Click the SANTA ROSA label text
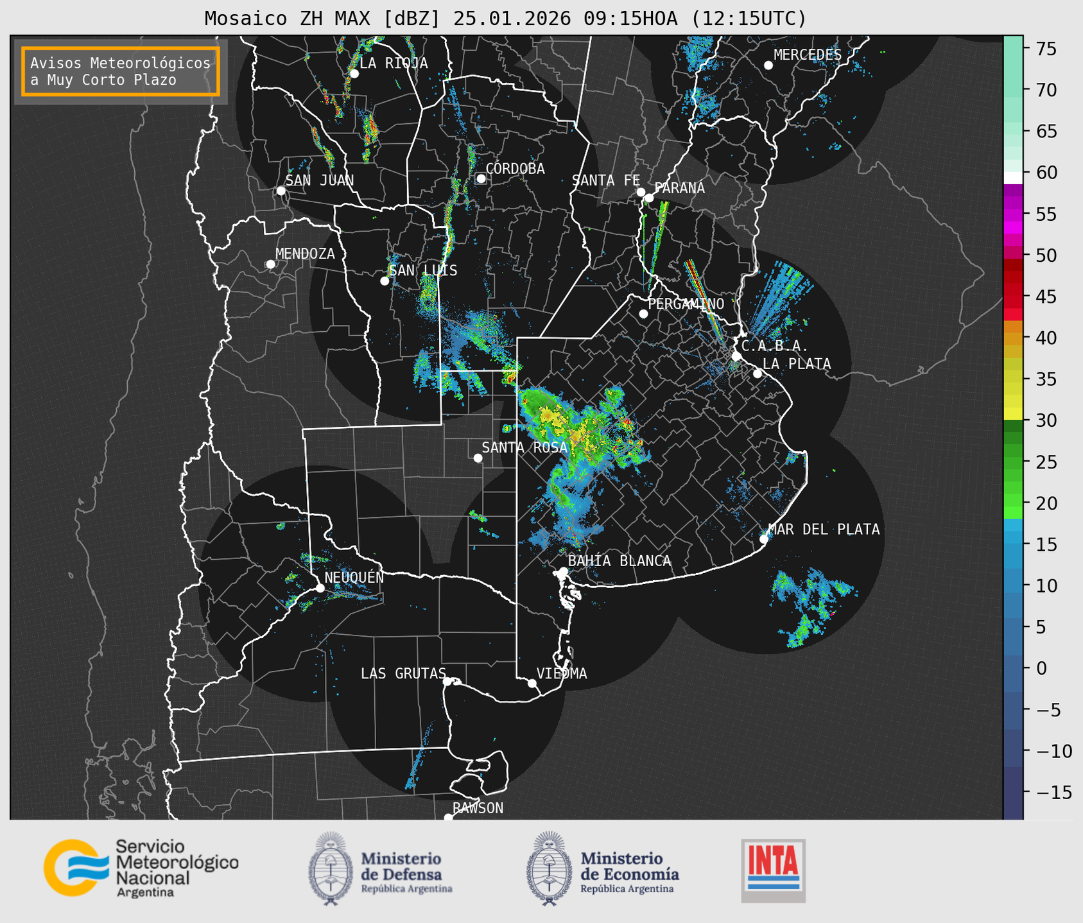 (x=524, y=447)
